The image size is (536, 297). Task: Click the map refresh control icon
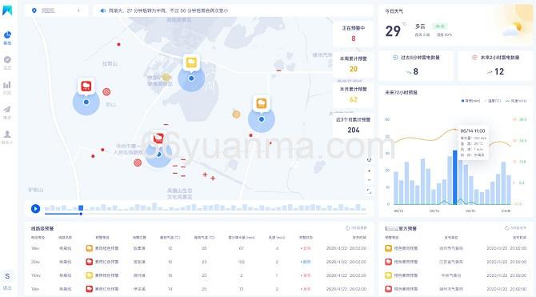[x=369, y=160]
